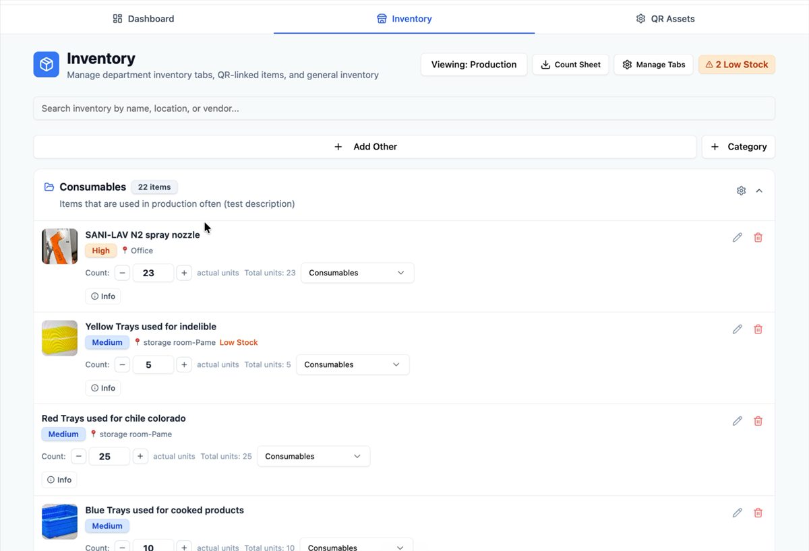Click Red Trays used for chile colorado title
The height and width of the screenshot is (551, 809).
click(x=113, y=418)
